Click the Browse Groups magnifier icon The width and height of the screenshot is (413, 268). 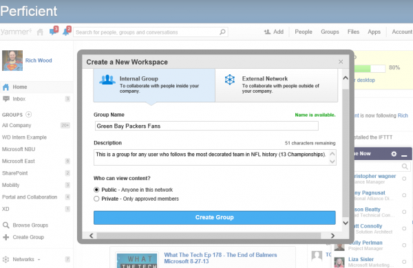tap(6, 225)
